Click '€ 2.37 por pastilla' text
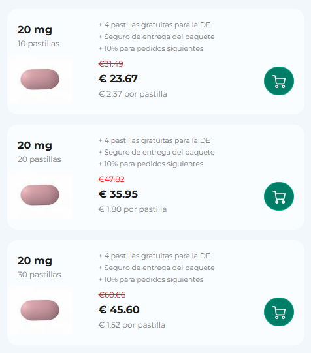The image size is (311, 353). 133,94
